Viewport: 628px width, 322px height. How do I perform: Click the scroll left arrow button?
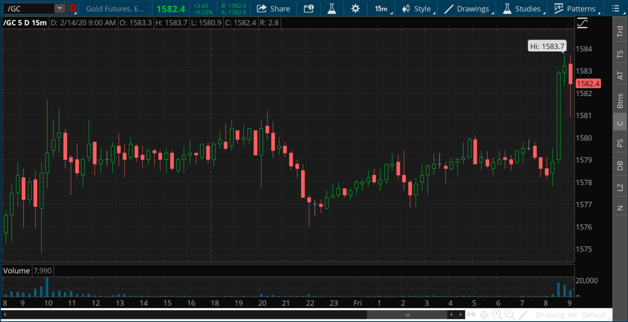coord(451,315)
